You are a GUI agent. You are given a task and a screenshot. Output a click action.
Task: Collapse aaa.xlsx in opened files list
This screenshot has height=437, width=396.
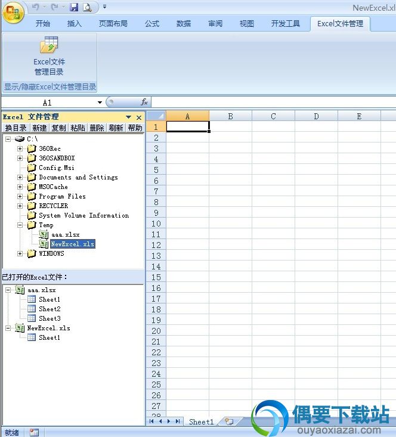pos(8,290)
